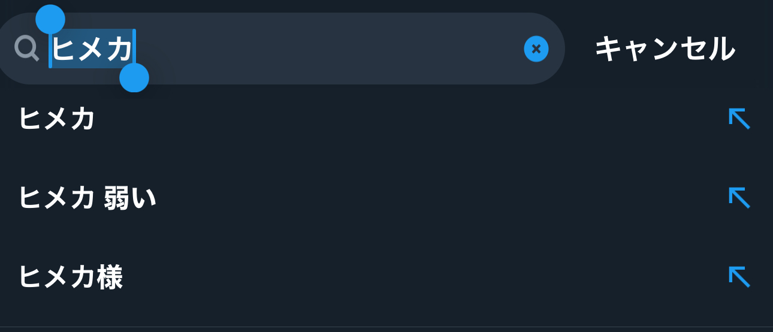Image resolution: width=773 pixels, height=332 pixels.
Task: Select the ヒメカ search suggestion
Action: coord(57,119)
